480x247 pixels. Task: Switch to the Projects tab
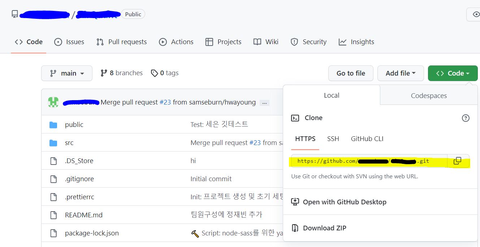point(223,42)
